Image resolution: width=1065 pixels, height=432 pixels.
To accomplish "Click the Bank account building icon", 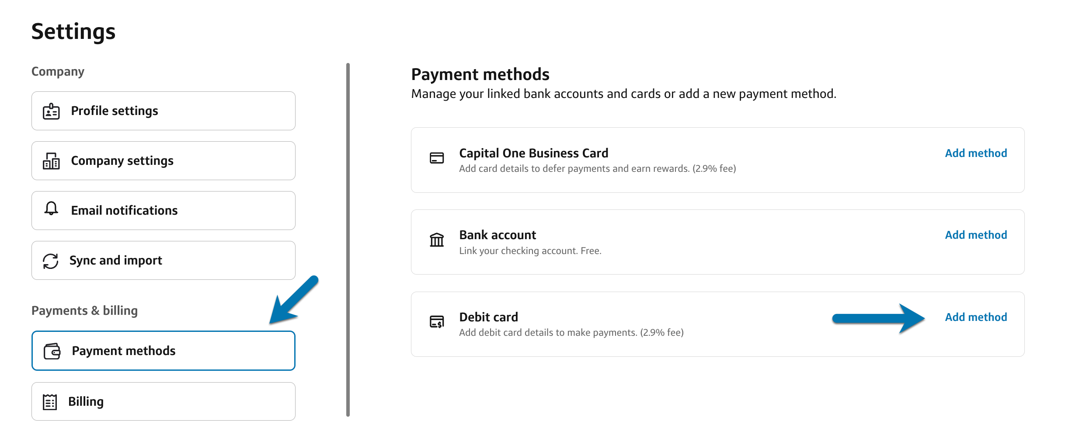I will tap(437, 240).
